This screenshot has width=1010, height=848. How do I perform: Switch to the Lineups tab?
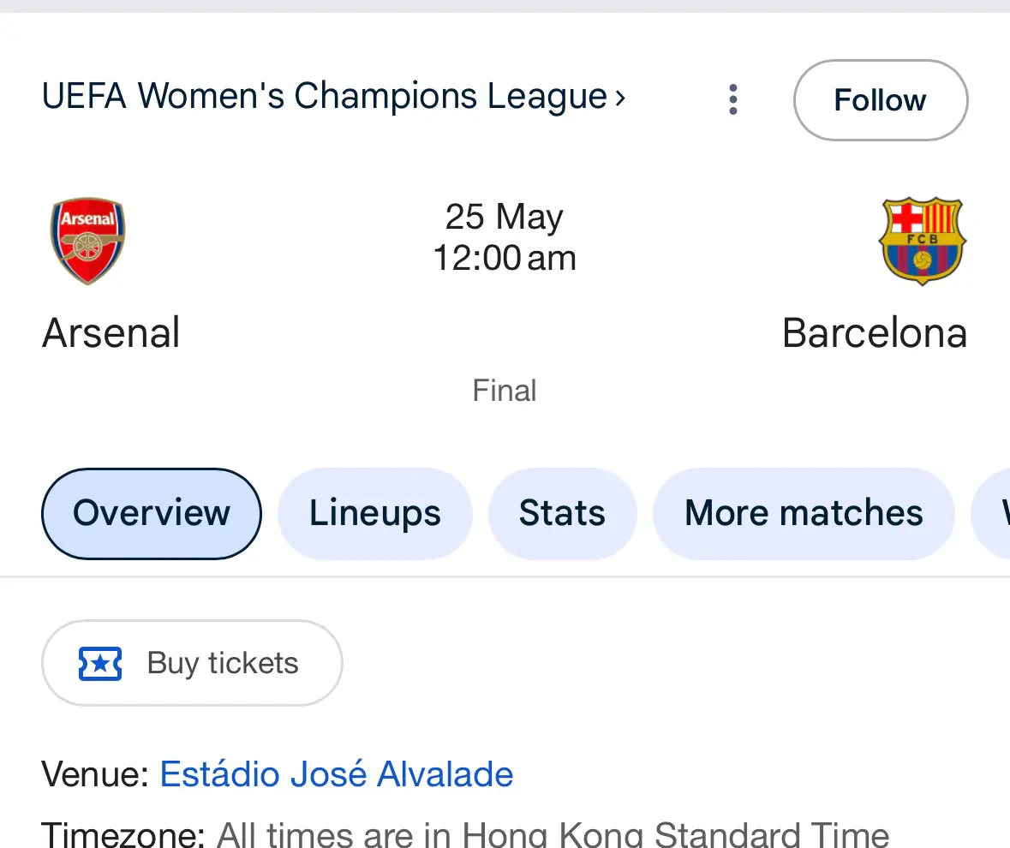[x=375, y=513]
